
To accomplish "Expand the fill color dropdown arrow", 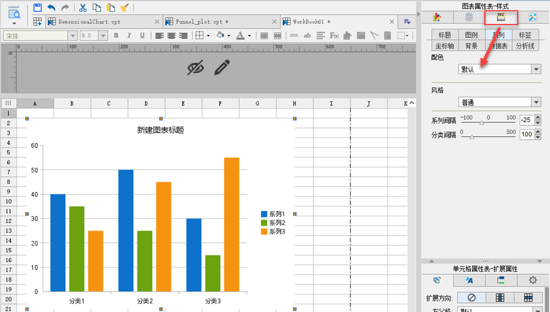I will [229, 35].
